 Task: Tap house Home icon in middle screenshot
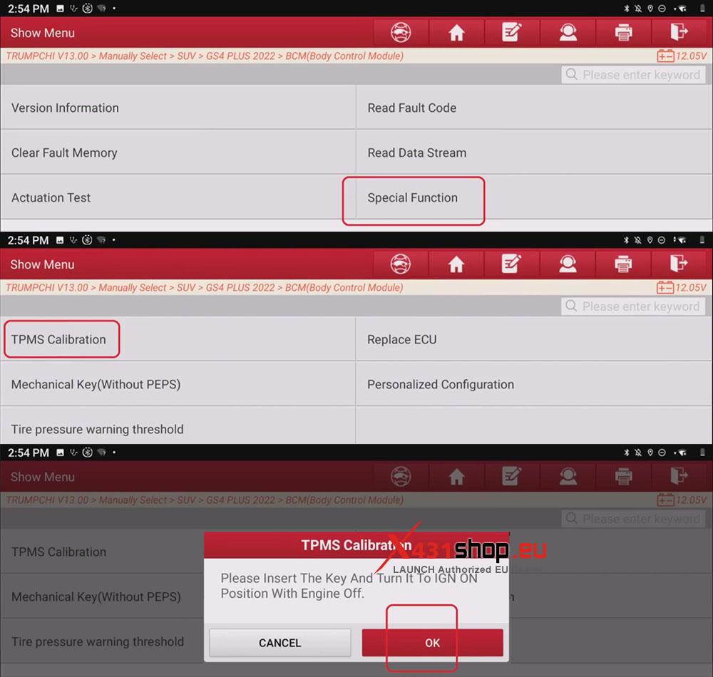tap(456, 264)
